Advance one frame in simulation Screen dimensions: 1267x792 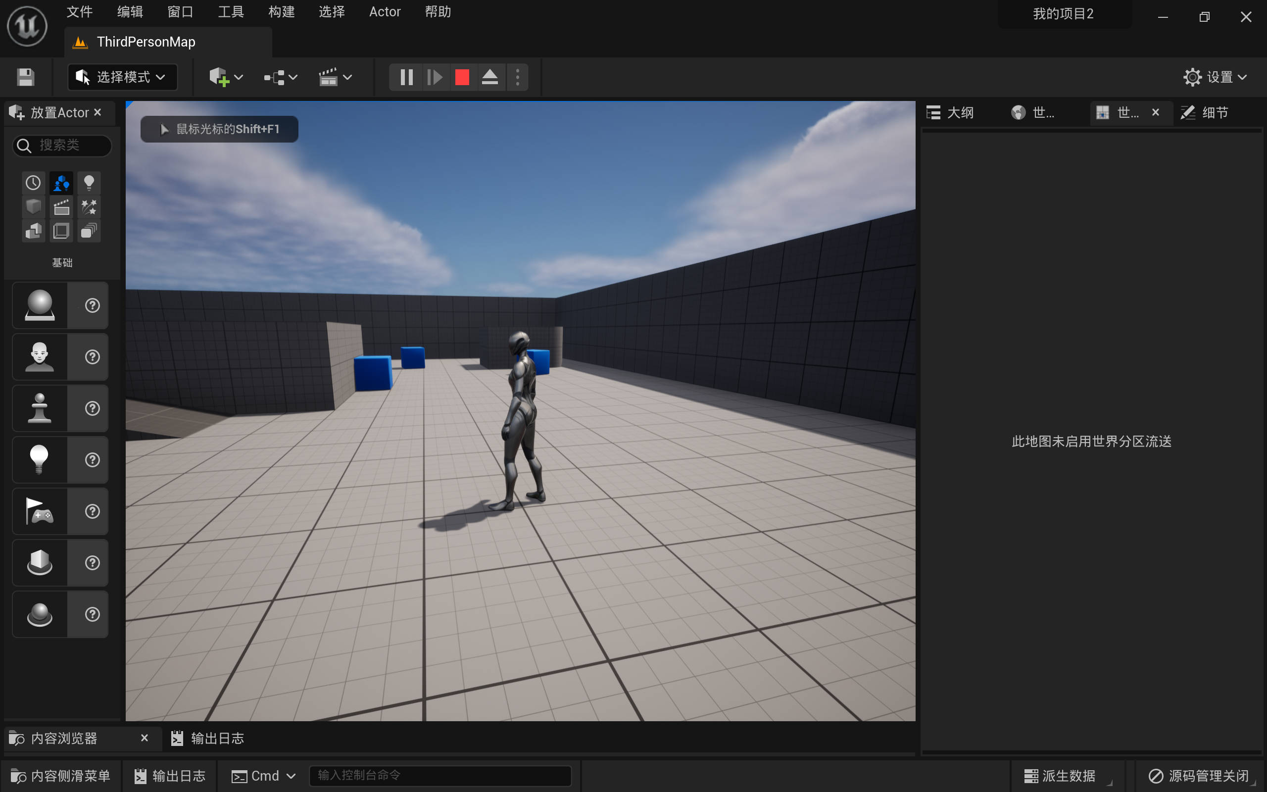pyautogui.click(x=435, y=78)
